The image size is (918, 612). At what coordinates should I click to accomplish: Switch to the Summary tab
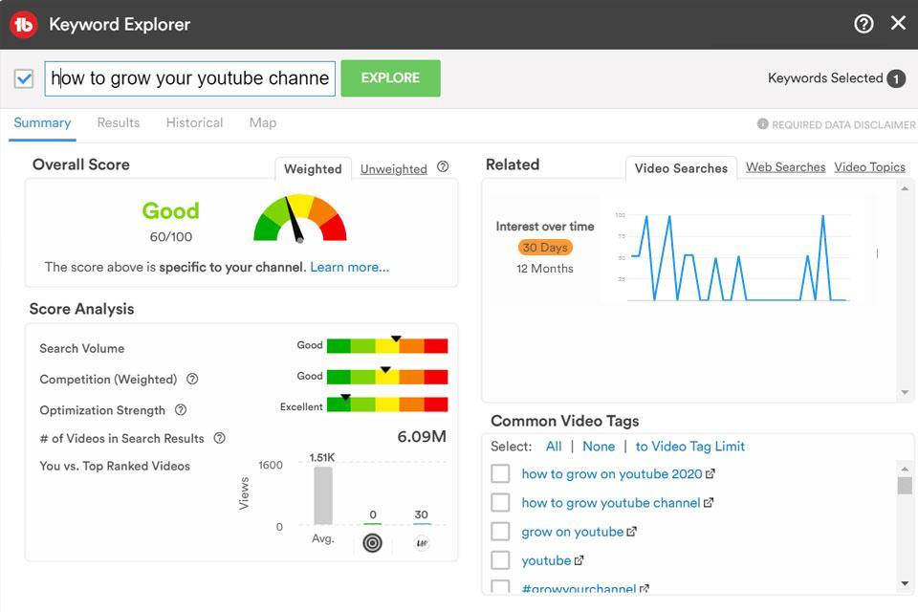(x=42, y=123)
